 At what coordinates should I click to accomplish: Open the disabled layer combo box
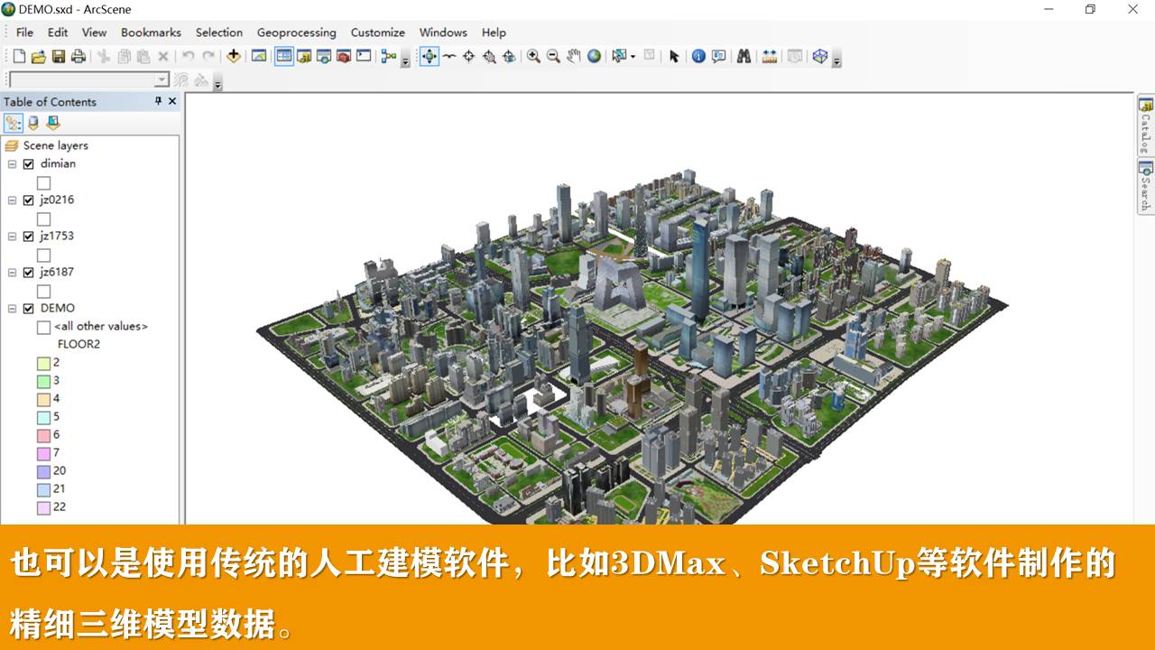(x=88, y=79)
